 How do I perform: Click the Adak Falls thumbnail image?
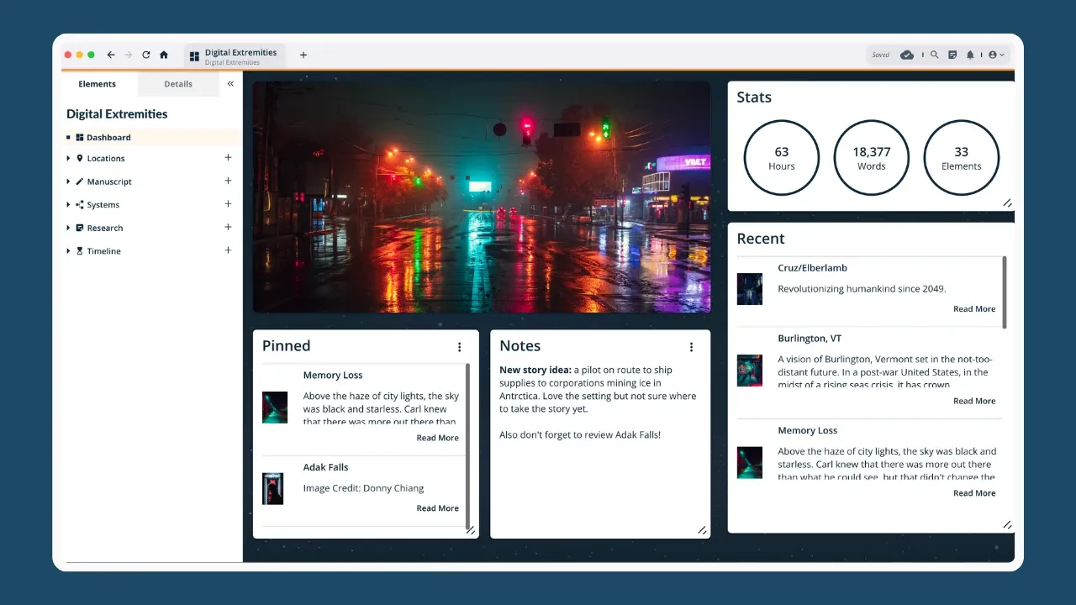coord(273,487)
